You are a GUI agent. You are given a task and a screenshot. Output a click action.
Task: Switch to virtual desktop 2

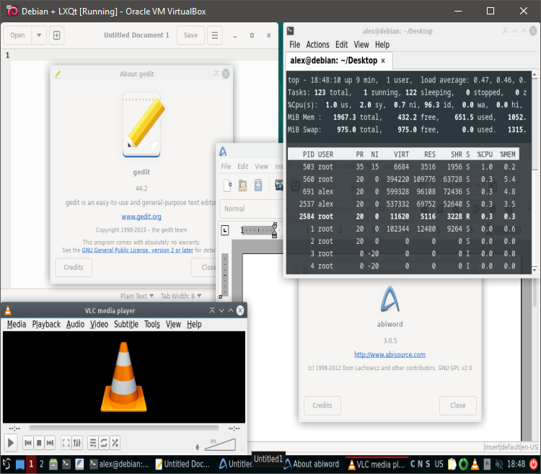pyautogui.click(x=41, y=464)
